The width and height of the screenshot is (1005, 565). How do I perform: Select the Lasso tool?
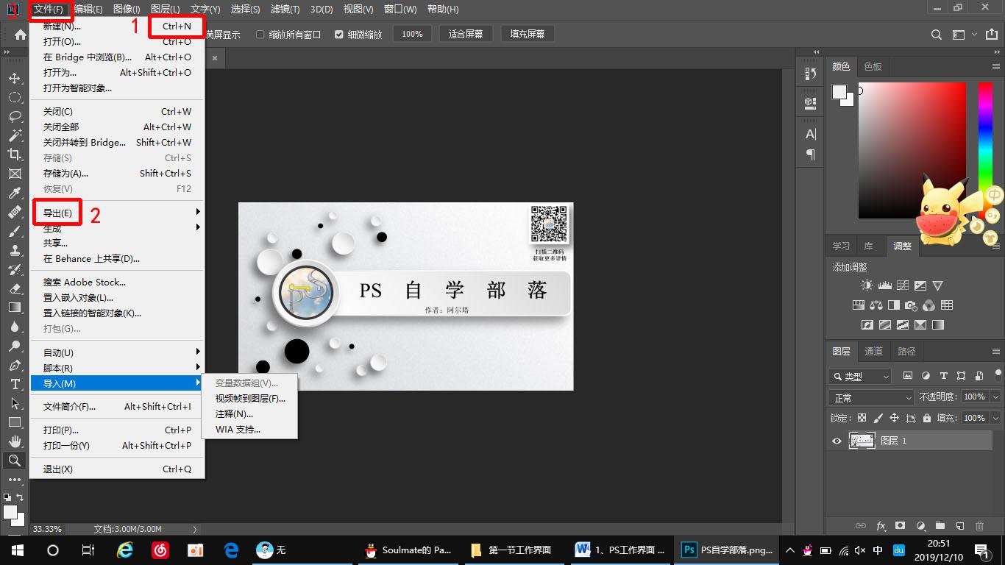click(14, 116)
